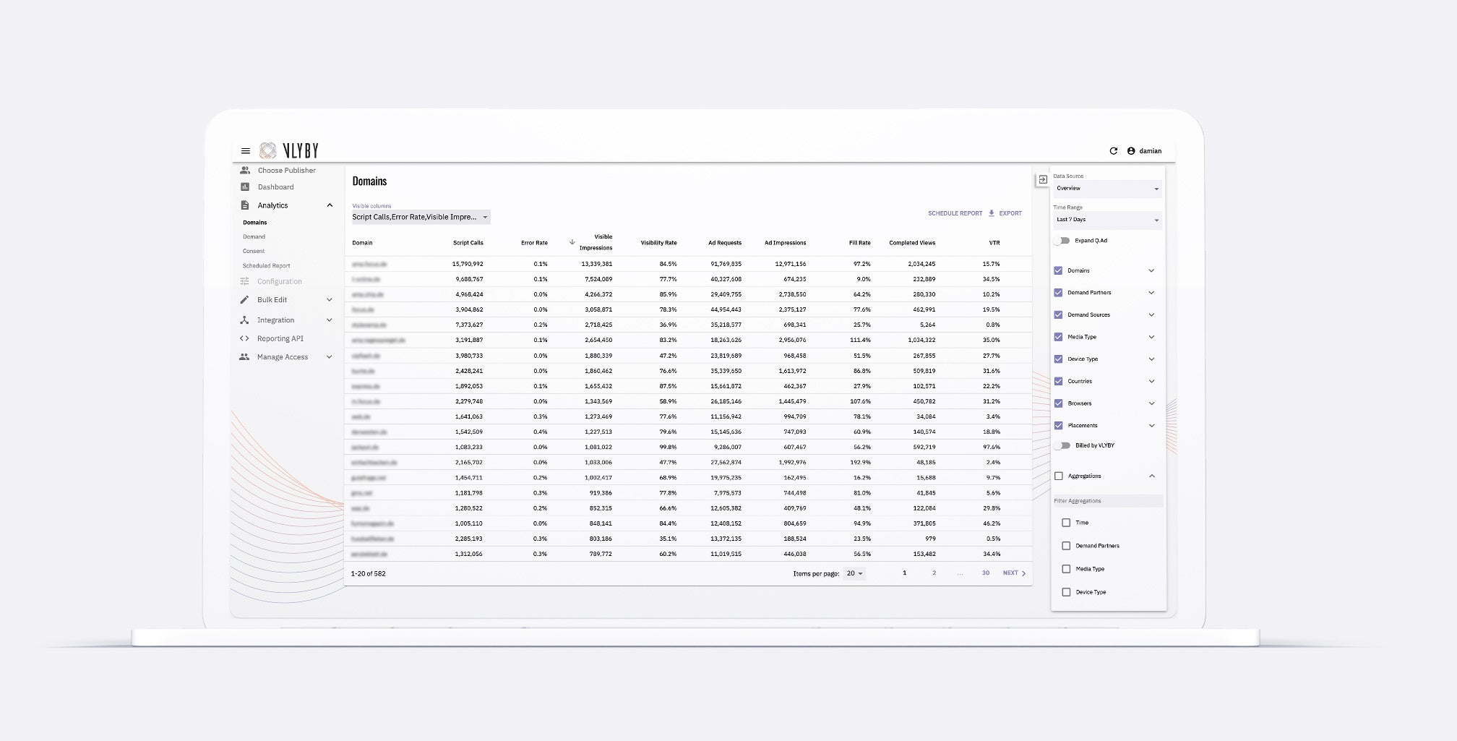Open the Data Source Overview dropdown

click(1107, 189)
